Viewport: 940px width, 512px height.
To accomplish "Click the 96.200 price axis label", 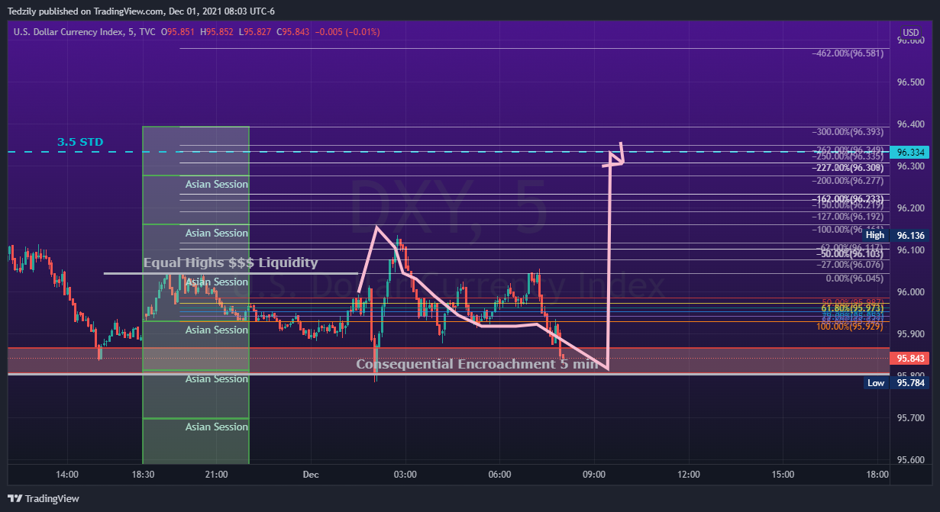I will click(x=911, y=208).
